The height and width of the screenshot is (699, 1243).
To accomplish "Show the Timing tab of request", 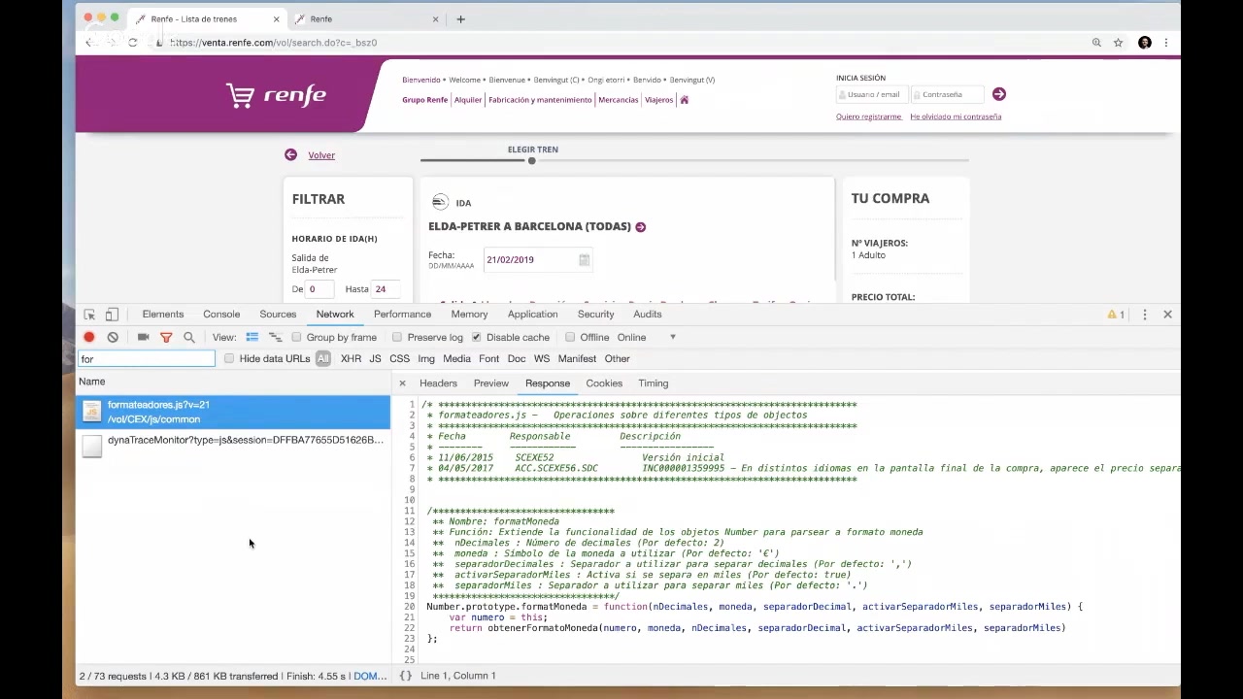I will pos(653,383).
